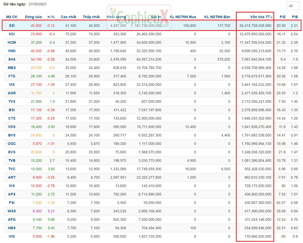
Task: Open the SSI stock symbol link
Action: 12,26
